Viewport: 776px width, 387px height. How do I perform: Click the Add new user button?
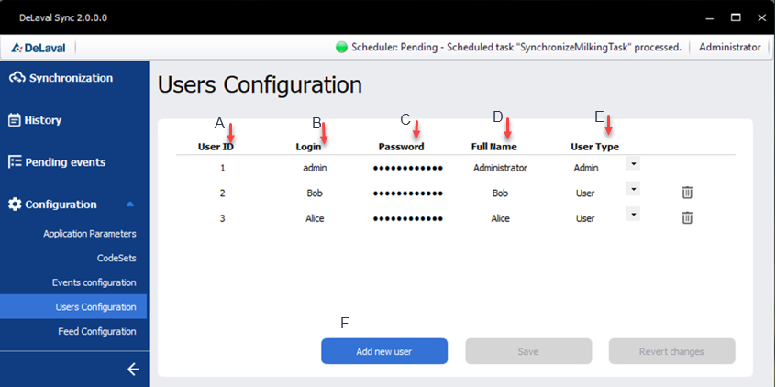pos(384,351)
